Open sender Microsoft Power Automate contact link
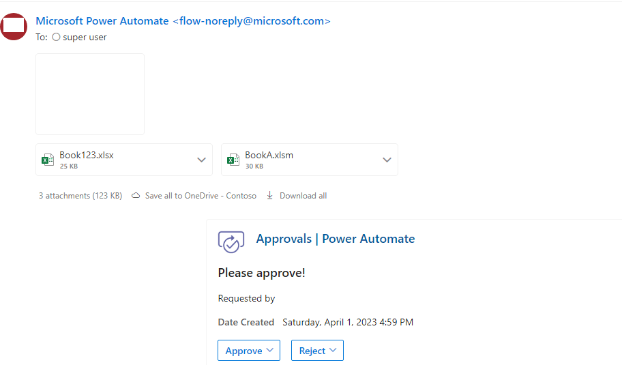Viewport: 622px width, 365px height. [x=183, y=21]
